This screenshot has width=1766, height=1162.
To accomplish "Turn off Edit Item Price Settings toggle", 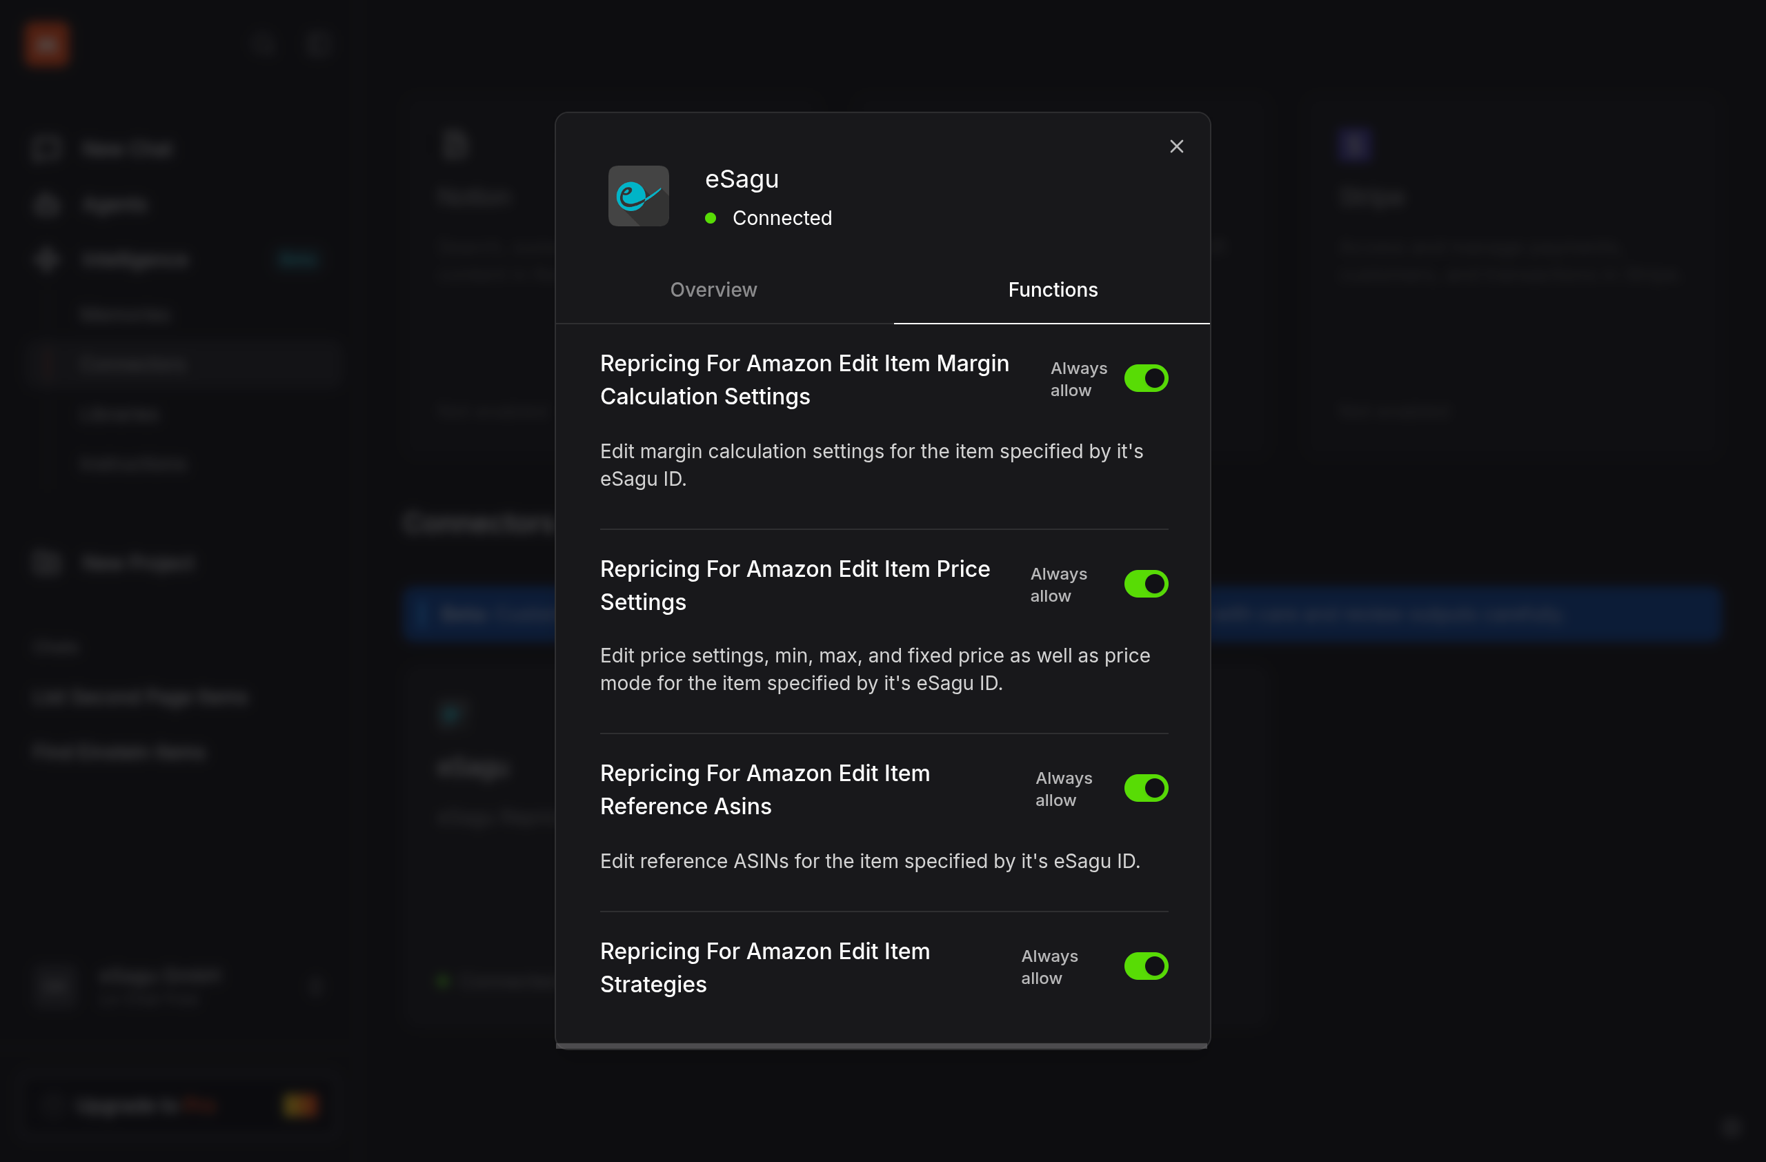I will (x=1146, y=584).
